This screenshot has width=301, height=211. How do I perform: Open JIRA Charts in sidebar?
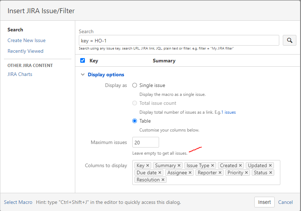pos(20,74)
